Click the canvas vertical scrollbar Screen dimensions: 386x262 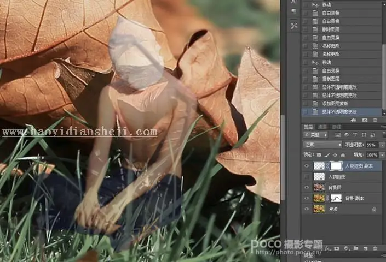(283, 157)
